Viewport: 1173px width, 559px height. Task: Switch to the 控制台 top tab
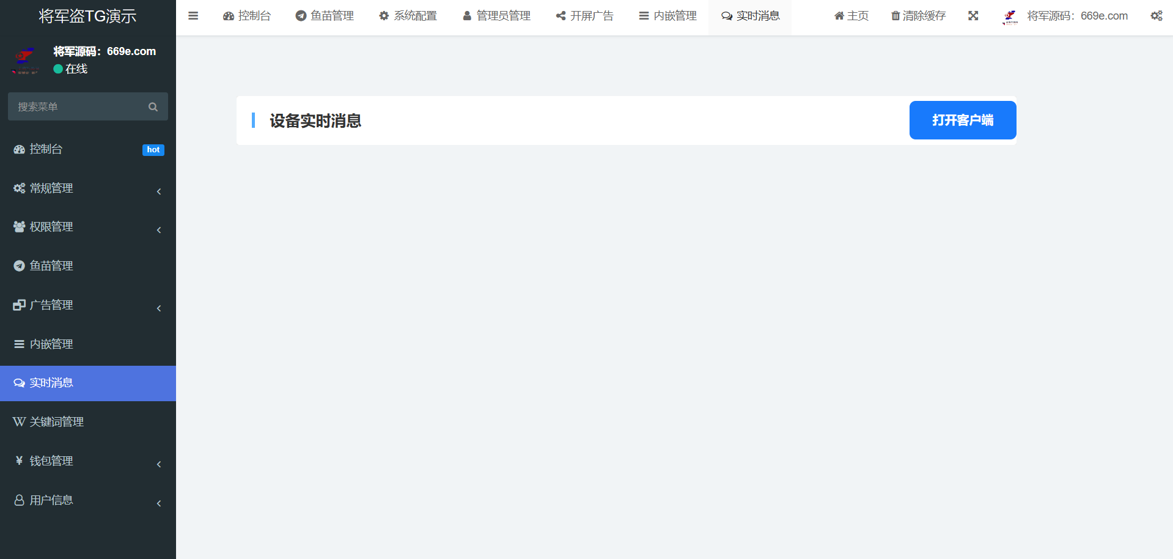[247, 16]
